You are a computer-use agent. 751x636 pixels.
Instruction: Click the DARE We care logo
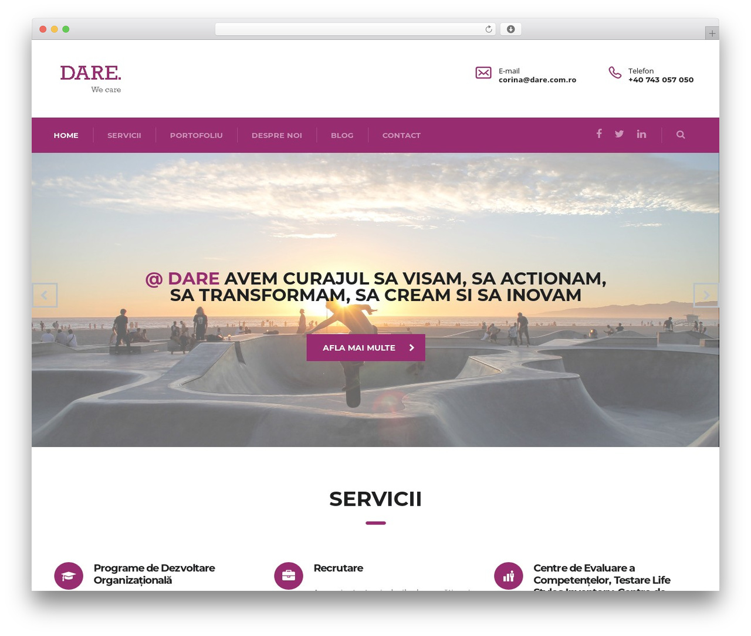click(x=90, y=79)
